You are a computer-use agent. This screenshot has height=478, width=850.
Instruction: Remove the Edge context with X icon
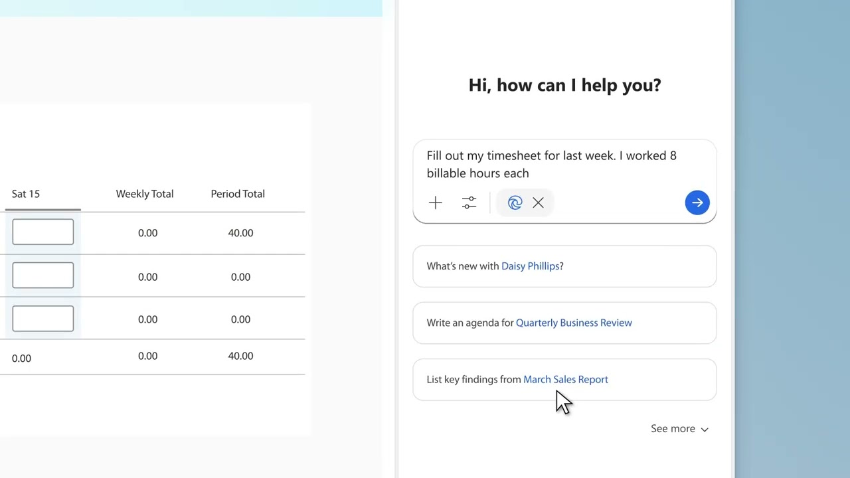(x=538, y=202)
